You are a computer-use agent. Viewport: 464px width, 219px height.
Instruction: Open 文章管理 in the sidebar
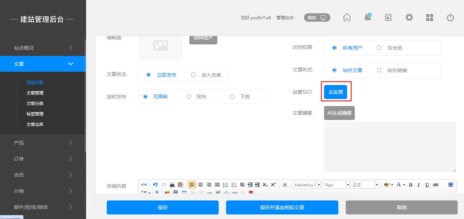tap(35, 93)
